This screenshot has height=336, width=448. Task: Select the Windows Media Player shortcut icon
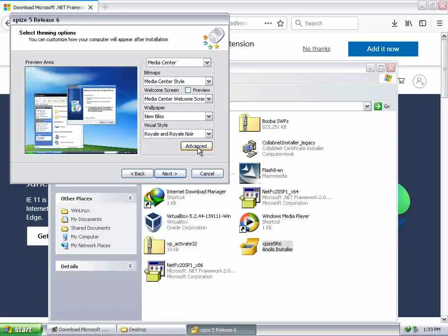coord(249,222)
